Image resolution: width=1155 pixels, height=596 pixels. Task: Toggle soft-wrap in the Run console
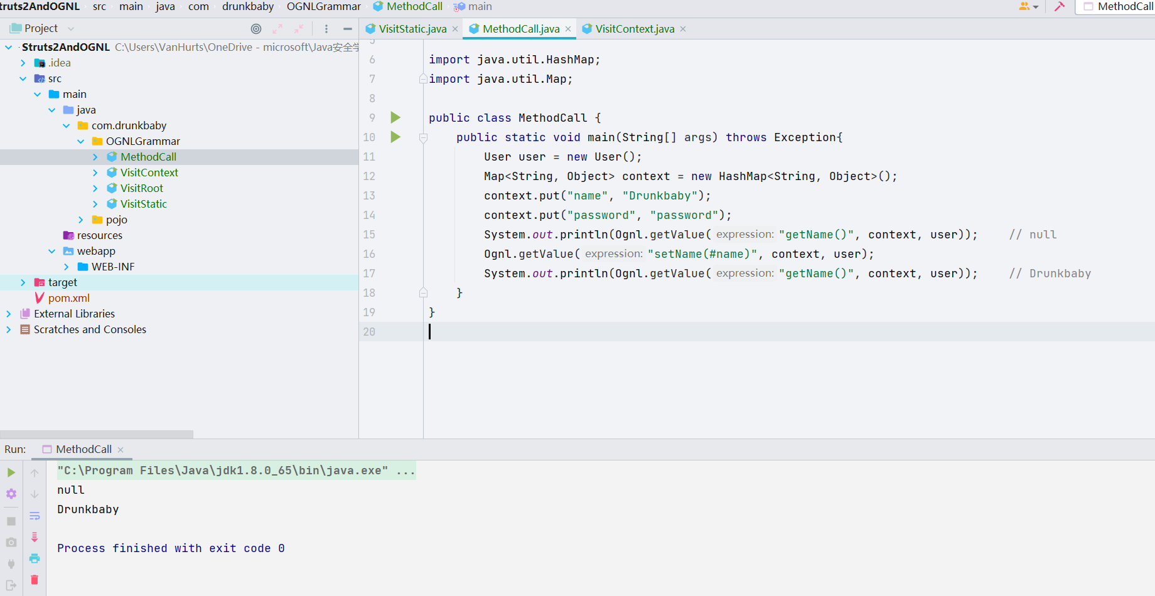[35, 516]
